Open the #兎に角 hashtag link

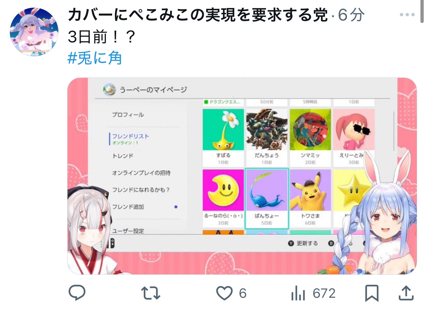pos(95,58)
